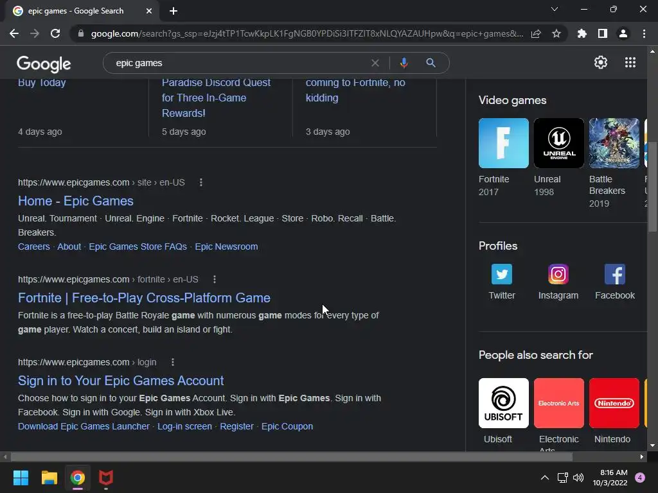This screenshot has width=658, height=493.
Task: Open Windows Start menu
Action: point(21,478)
